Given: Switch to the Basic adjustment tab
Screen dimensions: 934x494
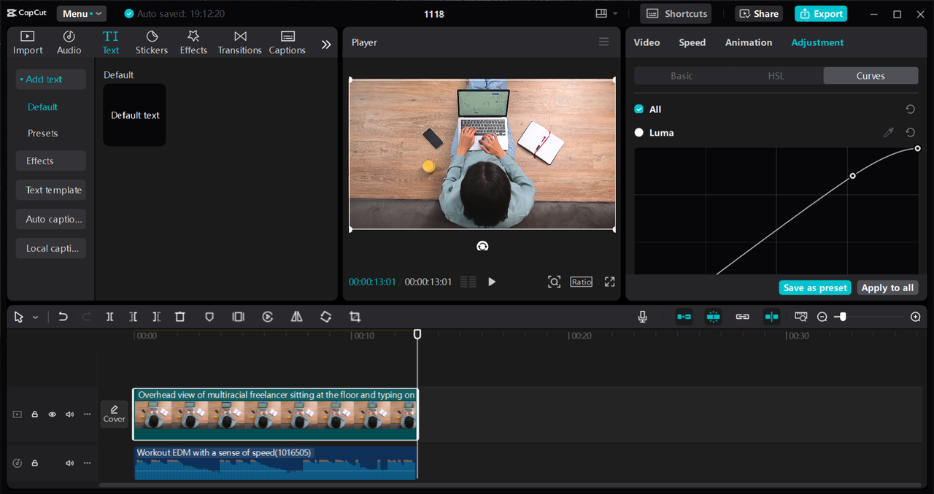Looking at the screenshot, I should click(x=682, y=76).
